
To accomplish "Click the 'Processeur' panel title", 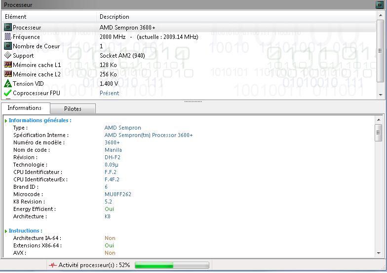I will pyautogui.click(x=18, y=5).
